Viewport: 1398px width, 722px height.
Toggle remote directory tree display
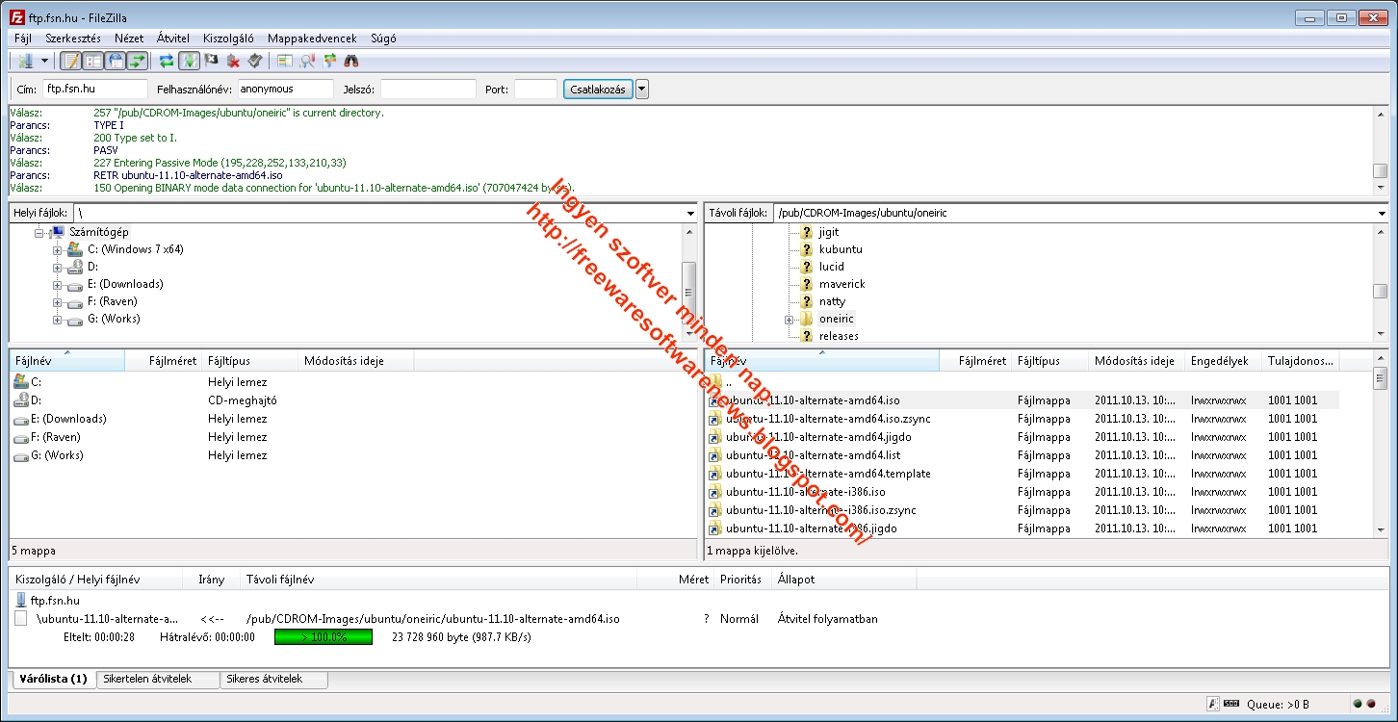[116, 61]
